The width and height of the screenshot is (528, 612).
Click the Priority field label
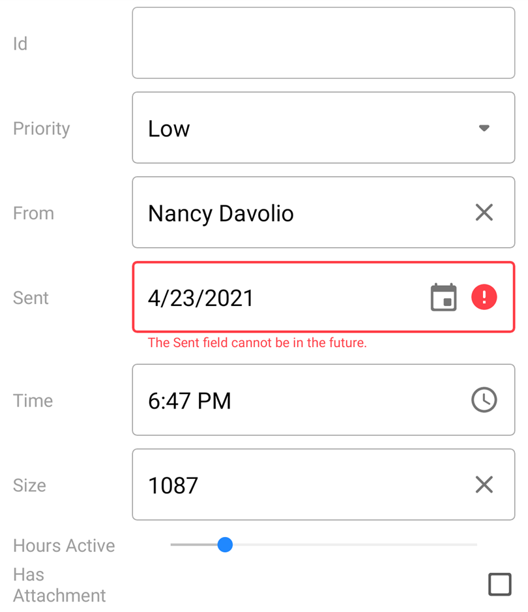41,129
